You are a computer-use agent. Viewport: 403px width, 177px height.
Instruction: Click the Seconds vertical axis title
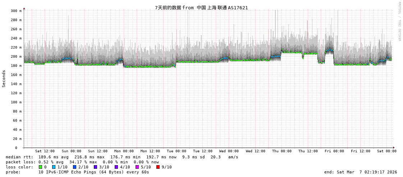4,78
